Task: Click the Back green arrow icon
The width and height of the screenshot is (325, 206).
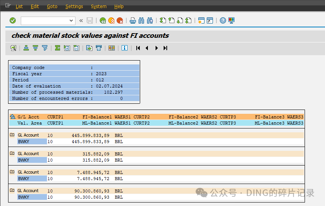Action: point(103,20)
